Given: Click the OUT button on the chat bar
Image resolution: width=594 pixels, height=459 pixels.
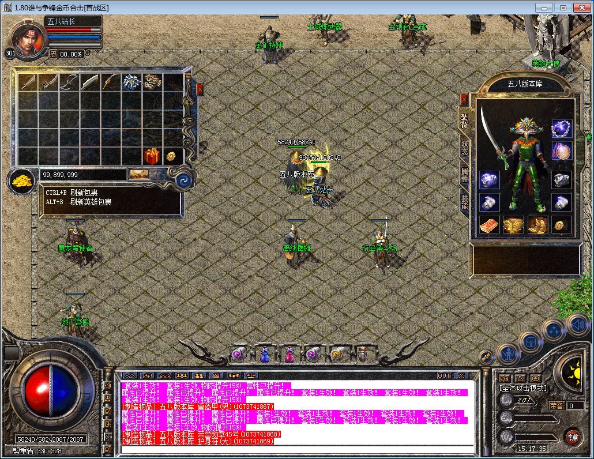Looking at the screenshot, I should click(x=445, y=376).
